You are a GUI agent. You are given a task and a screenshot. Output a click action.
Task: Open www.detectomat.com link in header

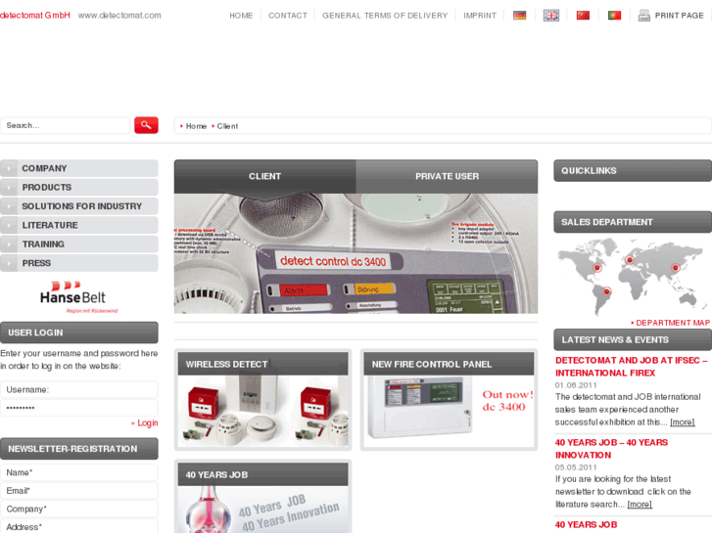pos(119,15)
